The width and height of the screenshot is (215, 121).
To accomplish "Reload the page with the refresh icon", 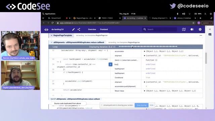I will (52, 23).
